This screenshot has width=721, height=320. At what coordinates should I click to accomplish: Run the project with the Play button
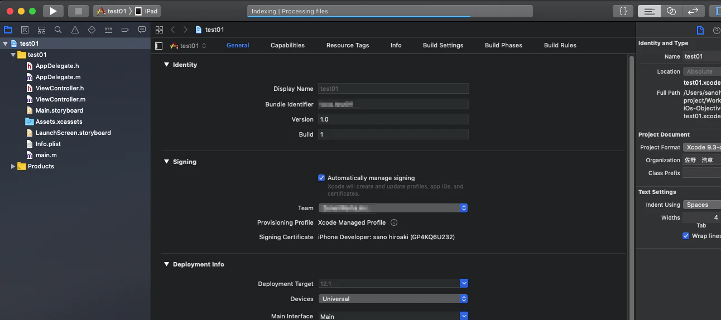53,11
